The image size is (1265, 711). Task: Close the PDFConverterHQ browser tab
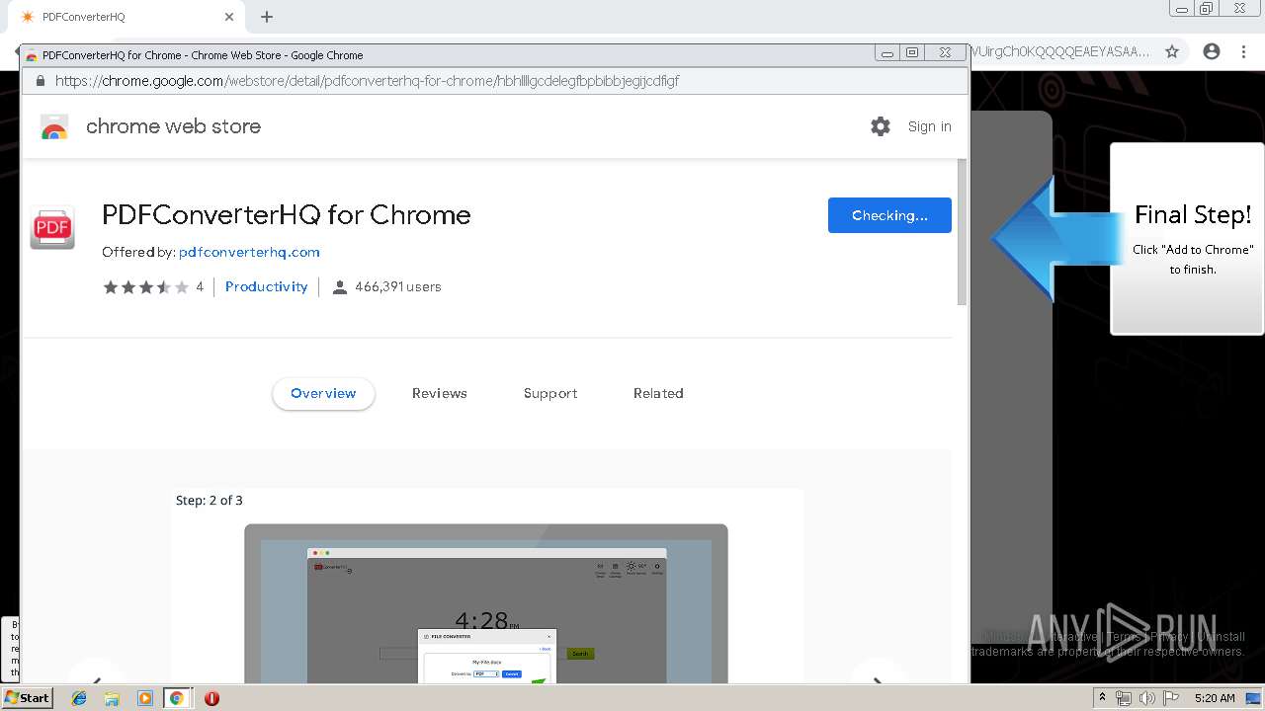pos(229,17)
